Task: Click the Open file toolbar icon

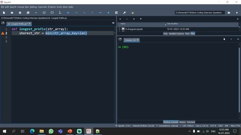Action: (12, 13)
